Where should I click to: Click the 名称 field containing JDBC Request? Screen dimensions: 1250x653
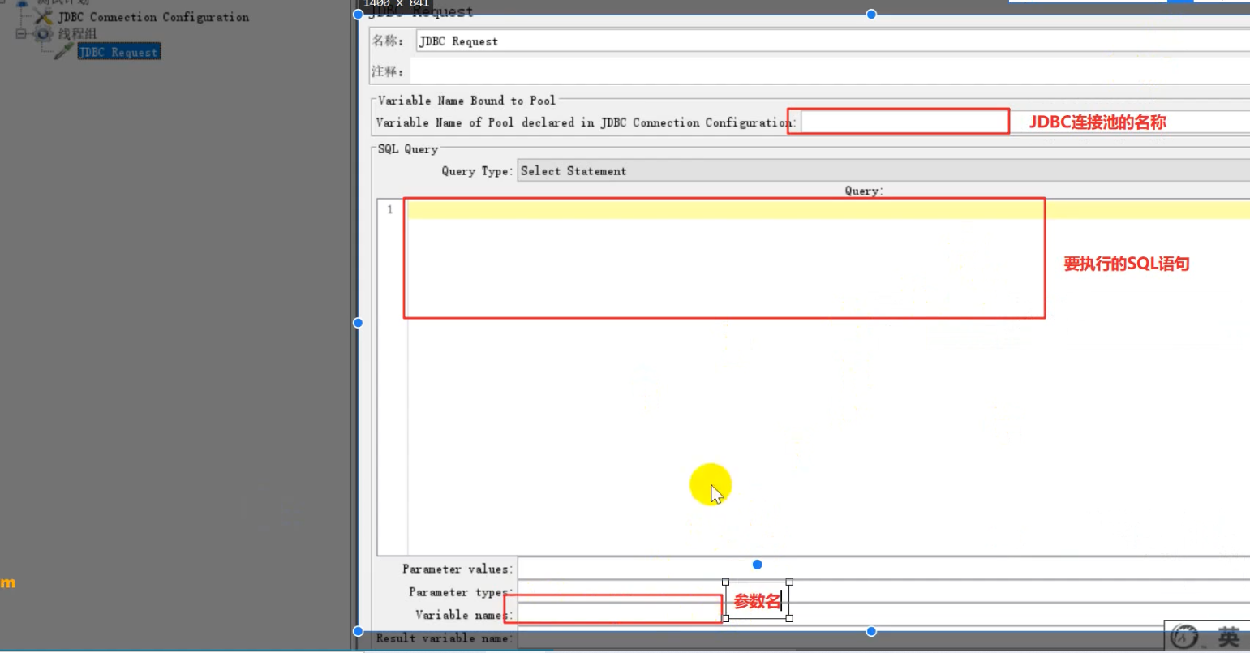(x=832, y=41)
